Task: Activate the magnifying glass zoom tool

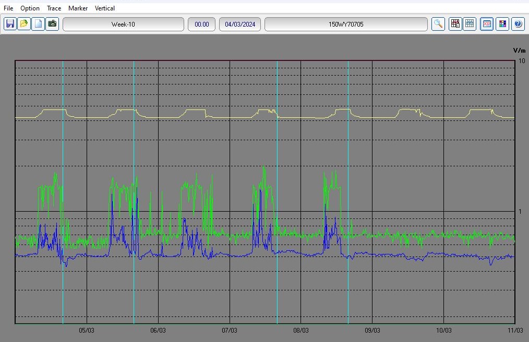Action: coord(438,24)
